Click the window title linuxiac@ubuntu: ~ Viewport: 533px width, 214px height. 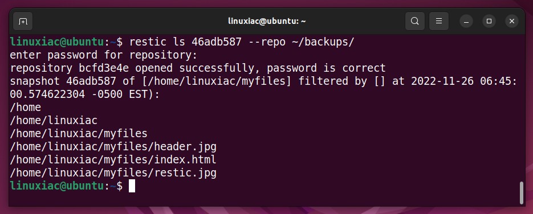coord(267,22)
